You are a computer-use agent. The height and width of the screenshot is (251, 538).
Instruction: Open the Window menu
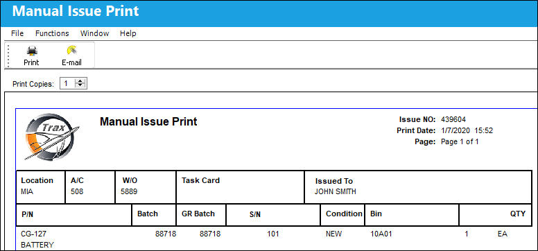click(95, 33)
